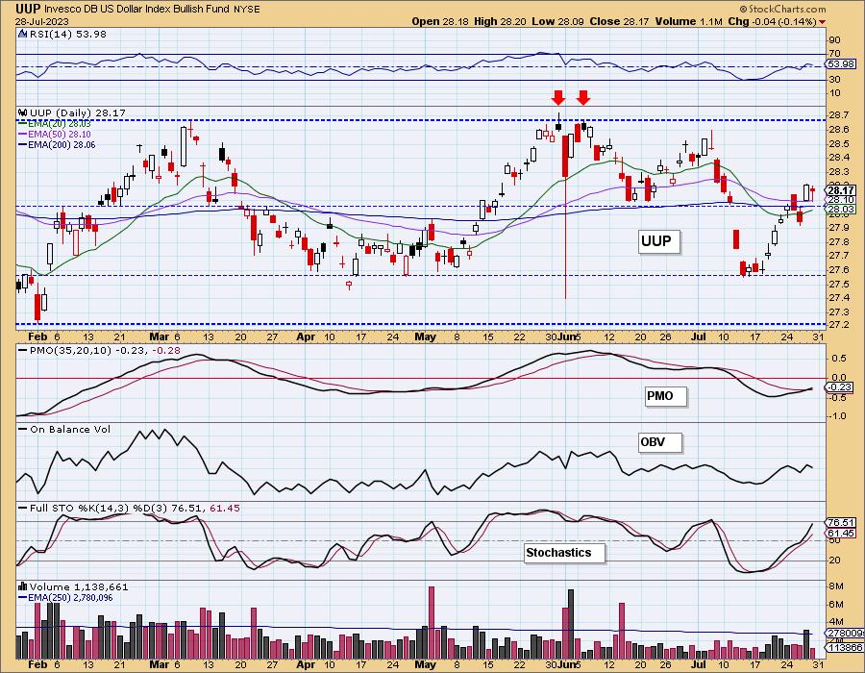Viewport: 865px width, 673px height.
Task: Click the PMO annotation label box
Action: click(666, 396)
